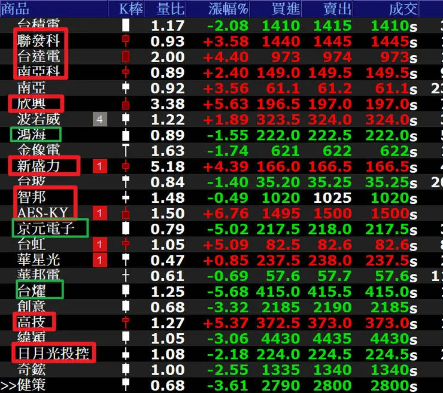Click the candlestick icon in 日月光投控 row

tap(126, 354)
